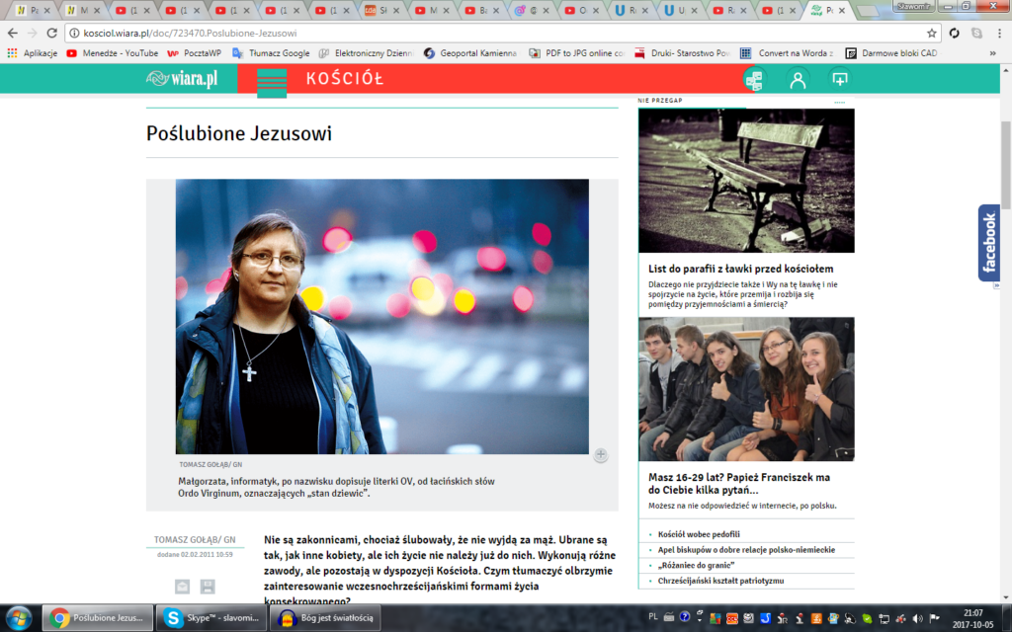Open the Menedże - YouTube bookmark

tap(112, 53)
